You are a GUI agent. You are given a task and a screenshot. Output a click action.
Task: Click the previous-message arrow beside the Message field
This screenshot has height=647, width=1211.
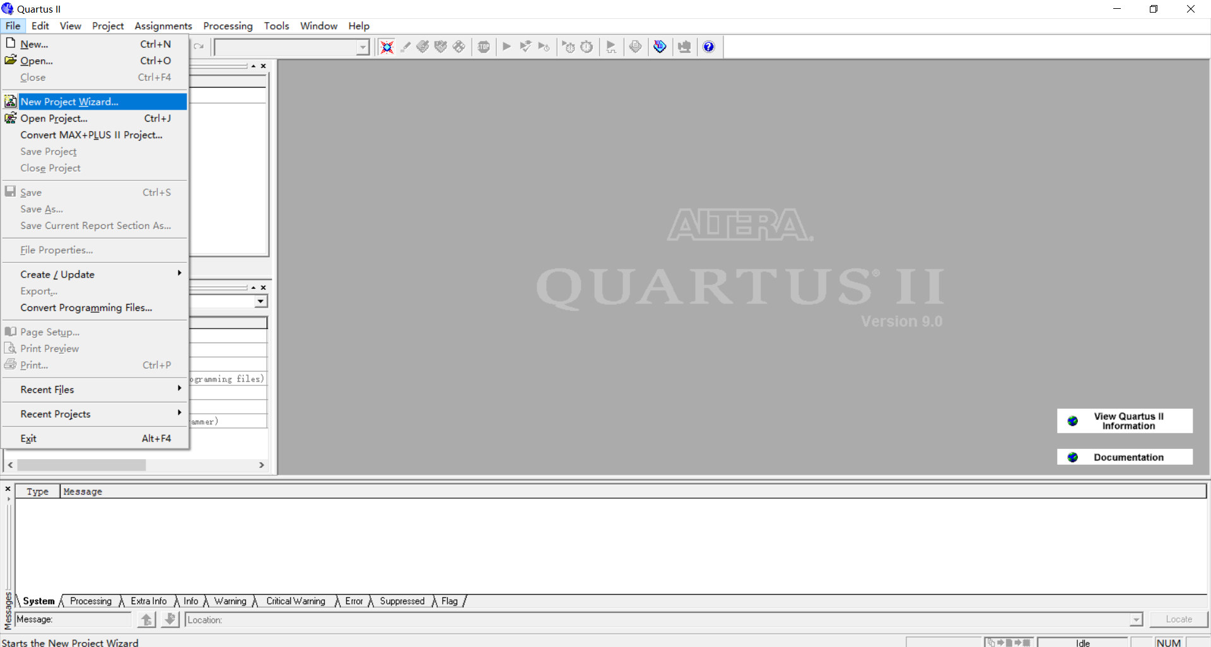tap(146, 619)
